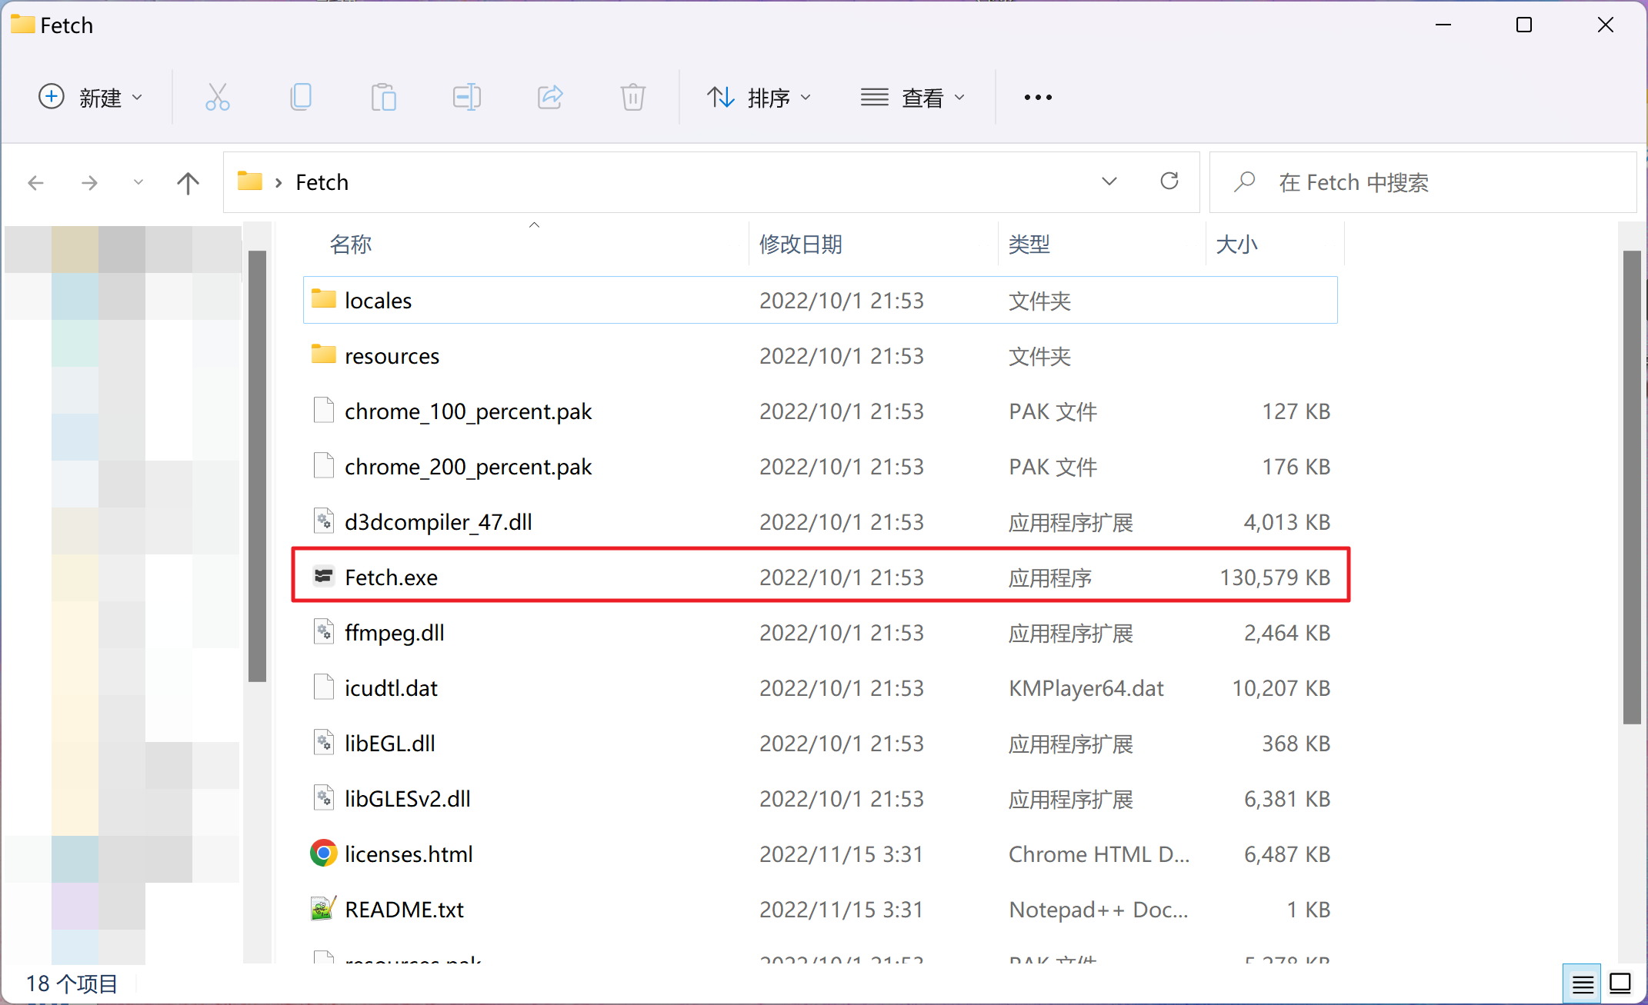Select the resources folder name
The width and height of the screenshot is (1648, 1005).
tap(392, 356)
